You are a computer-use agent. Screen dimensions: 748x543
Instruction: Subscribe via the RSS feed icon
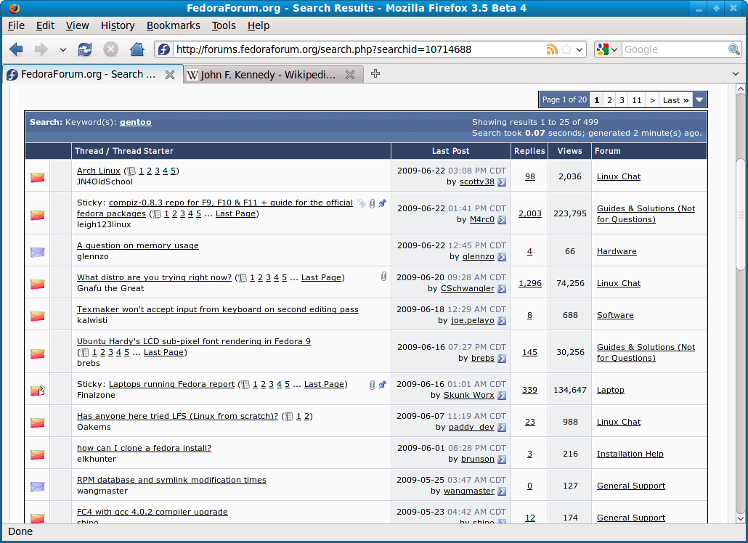pyautogui.click(x=552, y=49)
